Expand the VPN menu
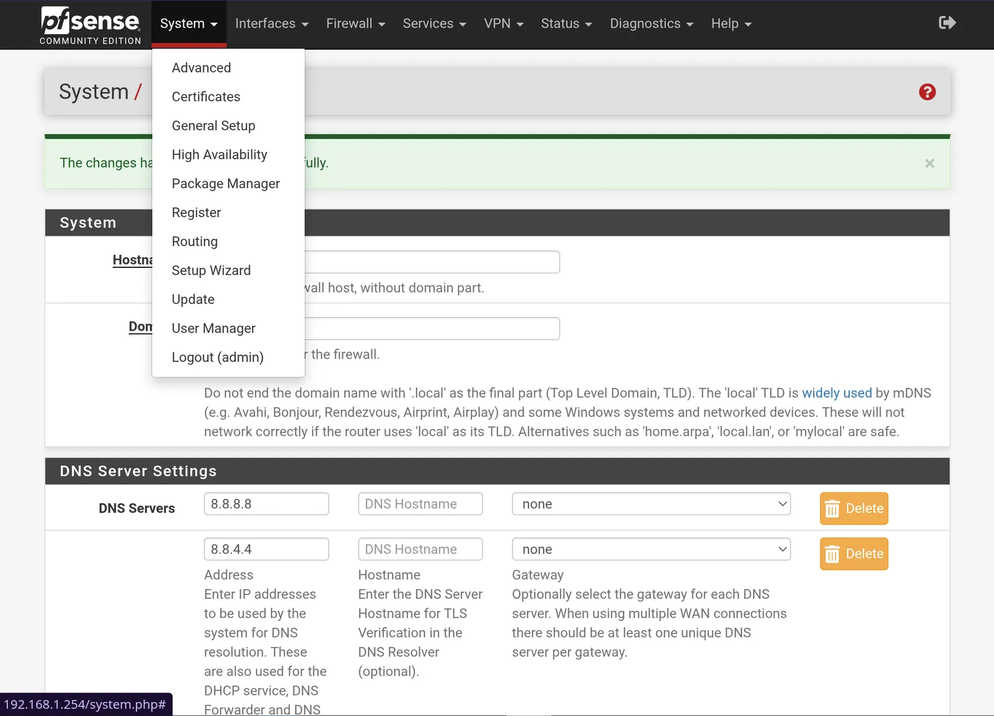Image resolution: width=994 pixels, height=716 pixels. tap(504, 24)
